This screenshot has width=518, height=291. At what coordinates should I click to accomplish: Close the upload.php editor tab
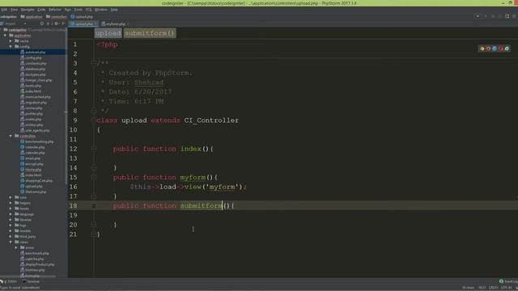coord(96,24)
